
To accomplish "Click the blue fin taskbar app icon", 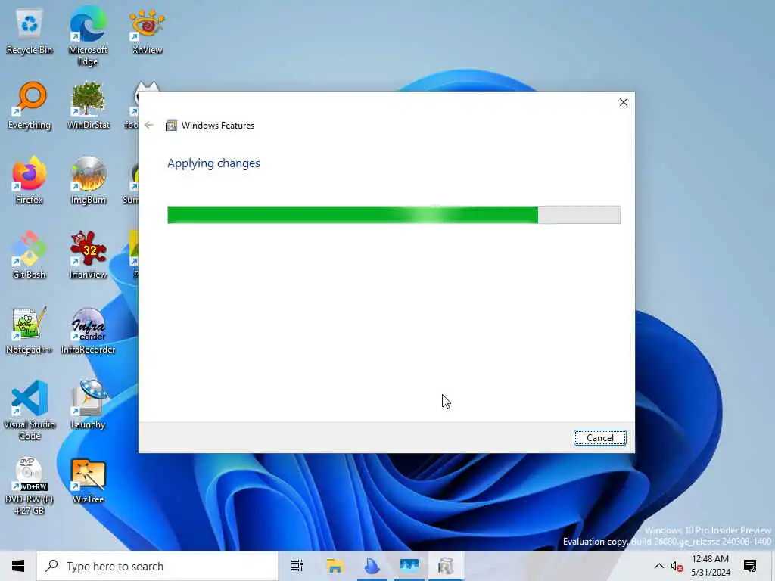I will 372,566.
